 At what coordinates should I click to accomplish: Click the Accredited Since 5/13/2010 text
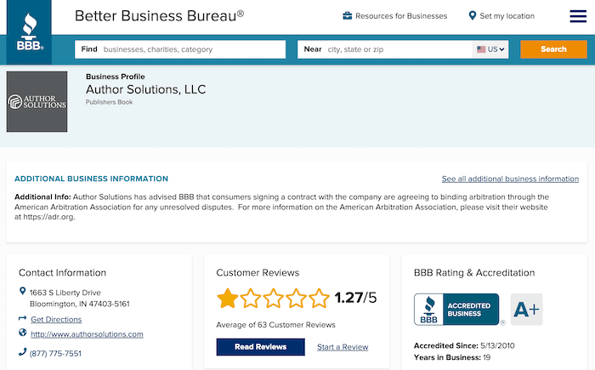pos(464,345)
